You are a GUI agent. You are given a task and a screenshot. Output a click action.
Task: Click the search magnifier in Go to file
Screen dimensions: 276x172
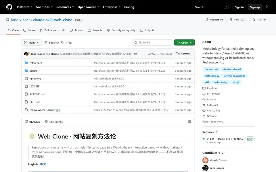[136, 42]
